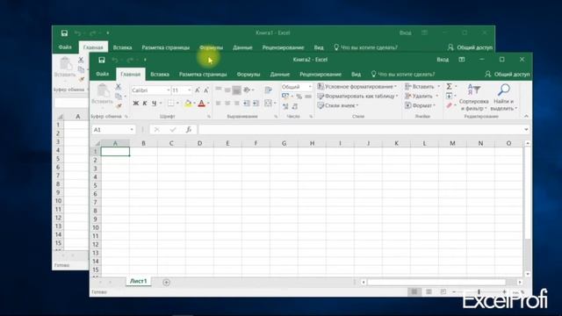Click Удалить in the Ячейки group
Screen dimensions: 562x316
click(421, 96)
